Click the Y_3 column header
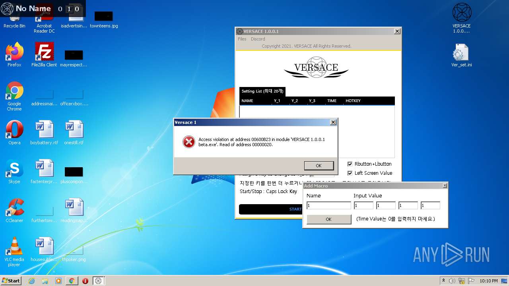 click(x=316, y=101)
